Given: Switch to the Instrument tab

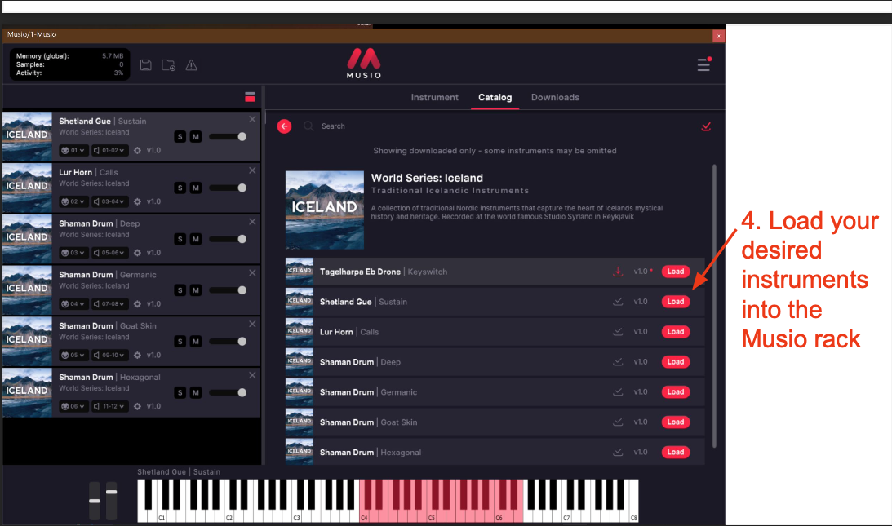Looking at the screenshot, I should 435,97.
